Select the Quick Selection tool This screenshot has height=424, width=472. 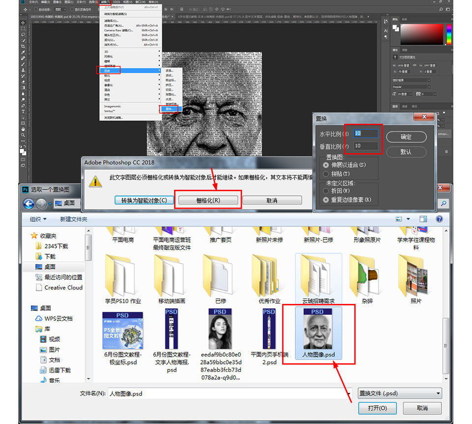coord(23,40)
